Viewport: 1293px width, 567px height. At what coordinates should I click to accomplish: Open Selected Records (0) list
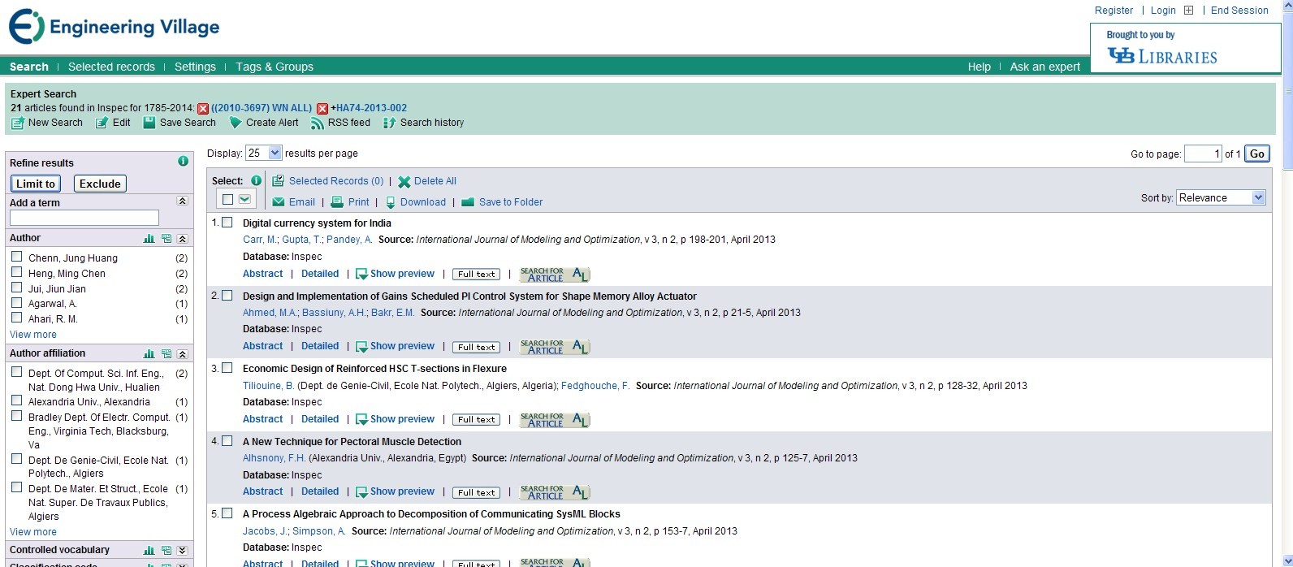click(328, 181)
